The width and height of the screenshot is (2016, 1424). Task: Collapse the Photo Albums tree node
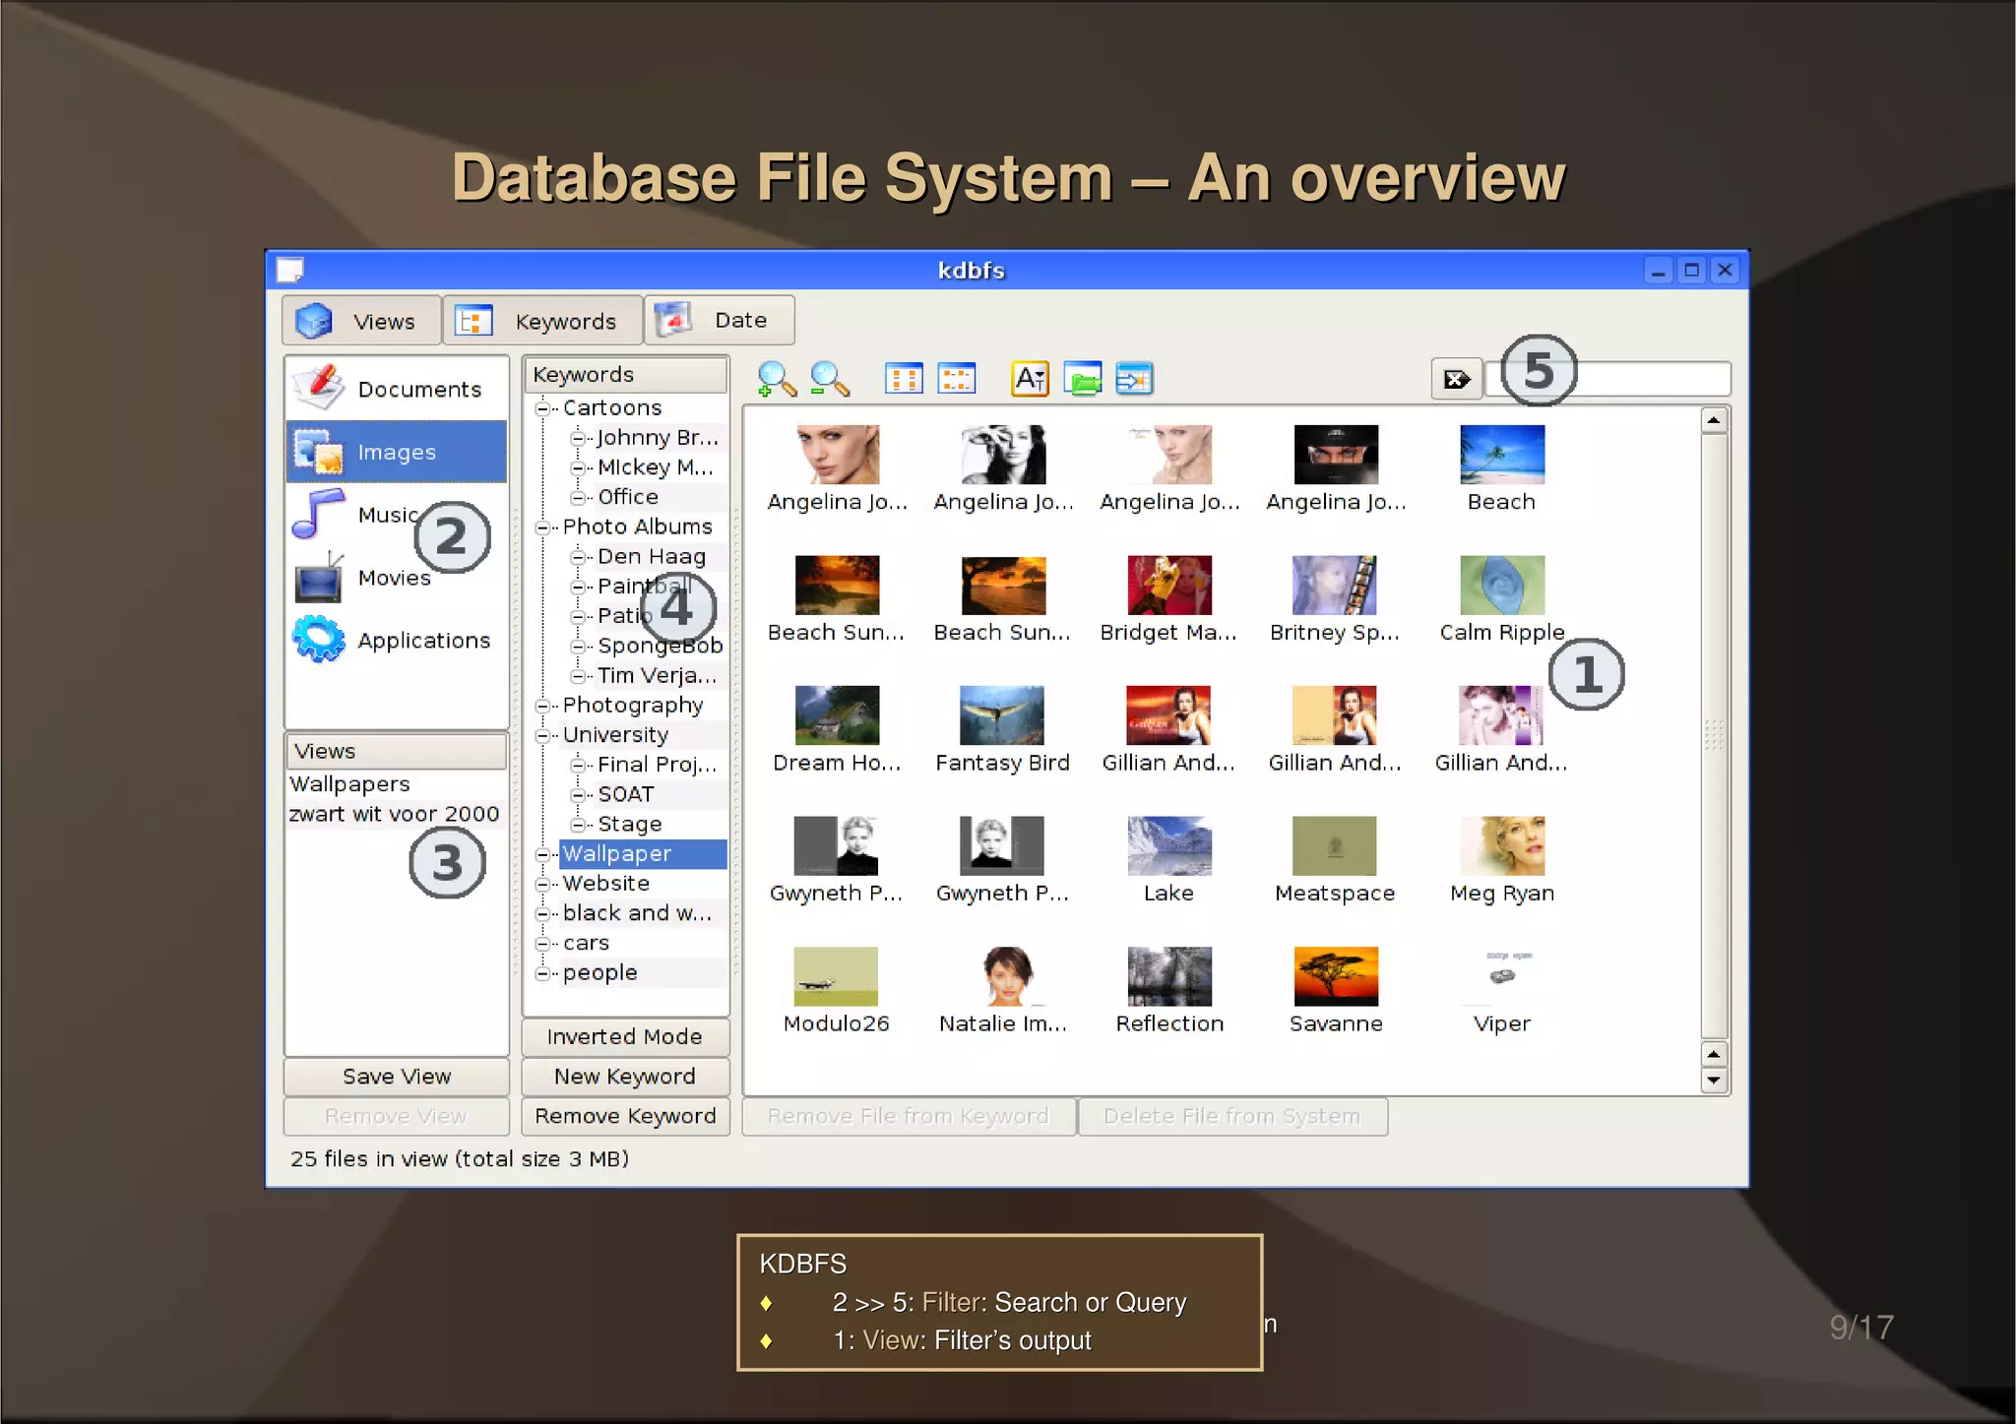(541, 527)
